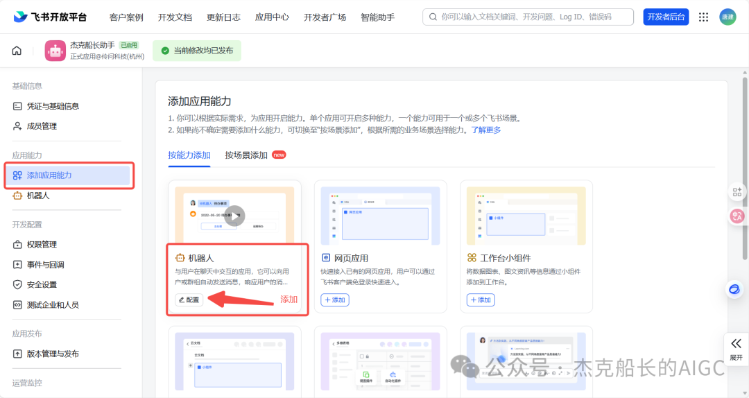Viewport: 749px width, 398px height.
Task: Click 权限管理 sidebar icon
Action: tap(17, 245)
